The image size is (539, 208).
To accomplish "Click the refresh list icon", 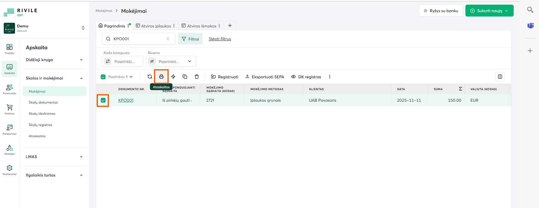I will tap(150, 77).
